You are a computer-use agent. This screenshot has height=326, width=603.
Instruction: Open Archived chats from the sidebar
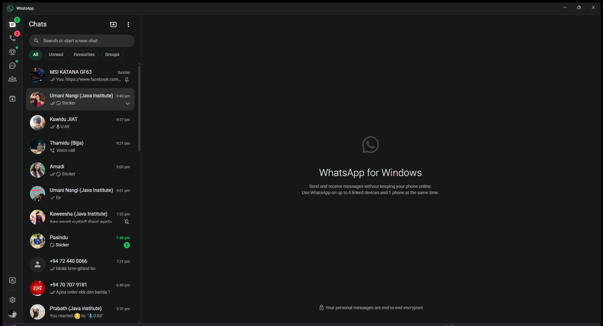pyautogui.click(x=12, y=99)
